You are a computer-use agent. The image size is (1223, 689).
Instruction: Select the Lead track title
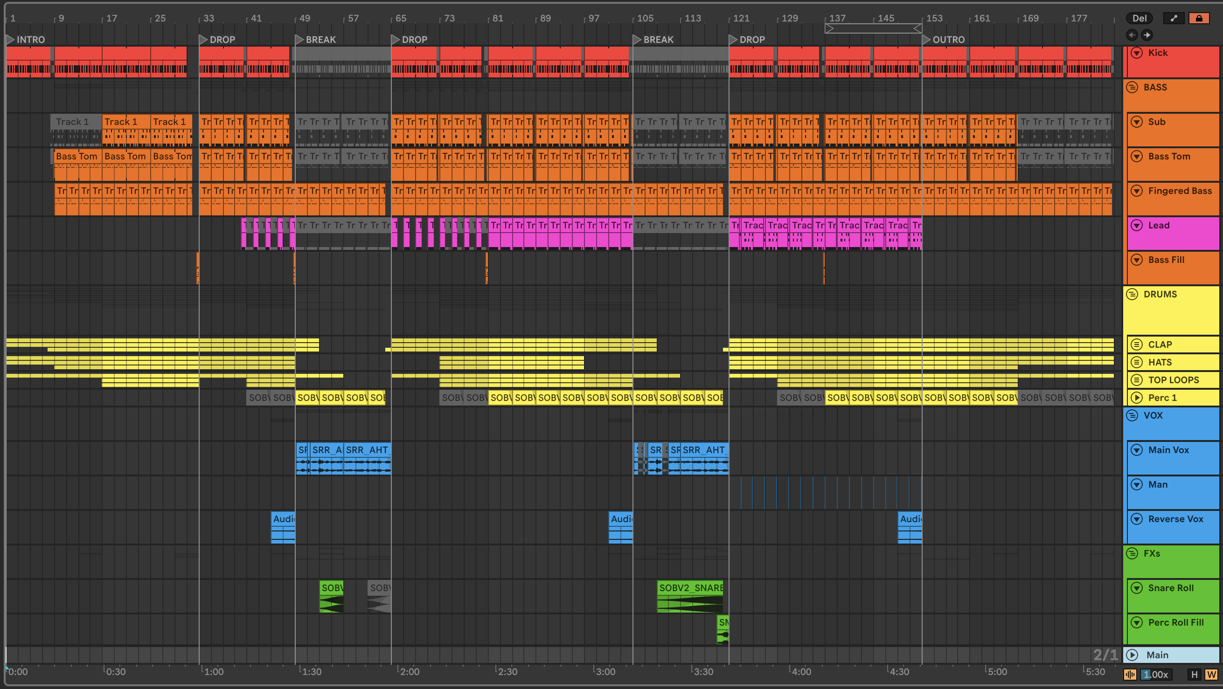coord(1159,226)
